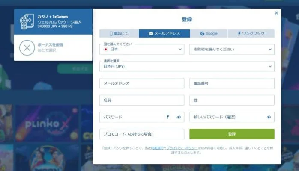Focus the メールアドレス input field
This screenshot has width=299, height=171.
coord(142,83)
